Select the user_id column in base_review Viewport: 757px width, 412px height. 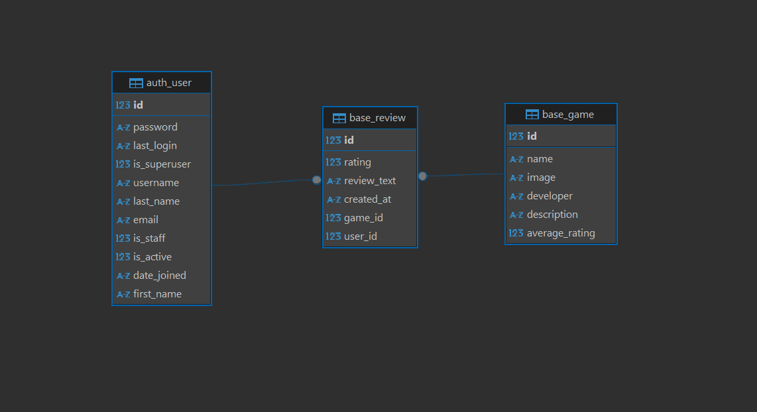pyautogui.click(x=359, y=236)
